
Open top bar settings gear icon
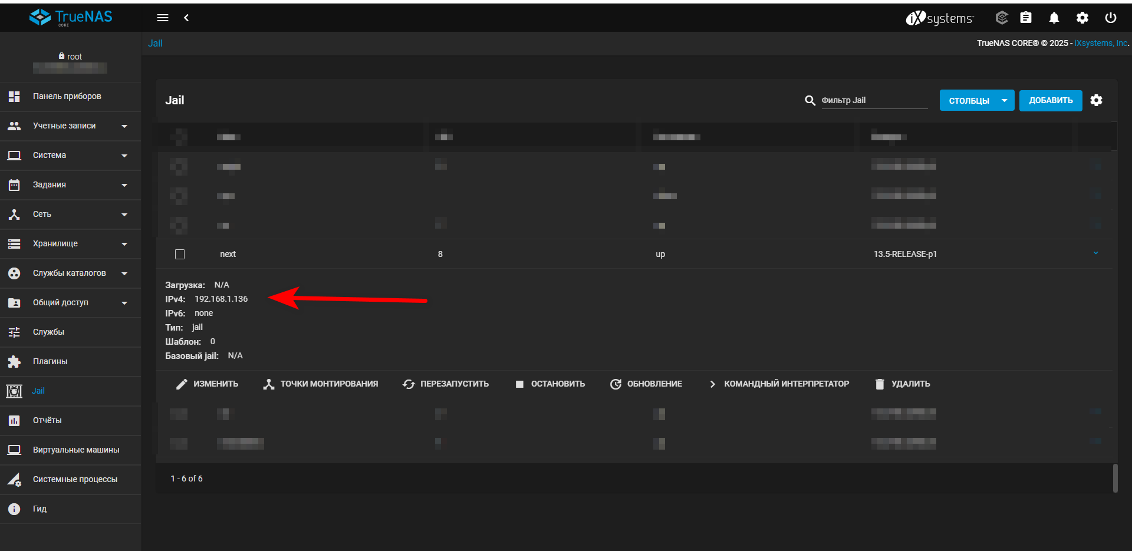(x=1082, y=18)
